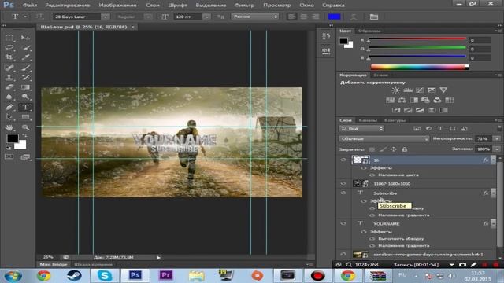
Task: Select the Lasso tool
Action: (x=9, y=47)
